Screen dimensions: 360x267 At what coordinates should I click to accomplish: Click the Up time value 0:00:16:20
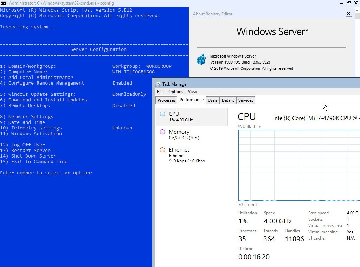254,257
